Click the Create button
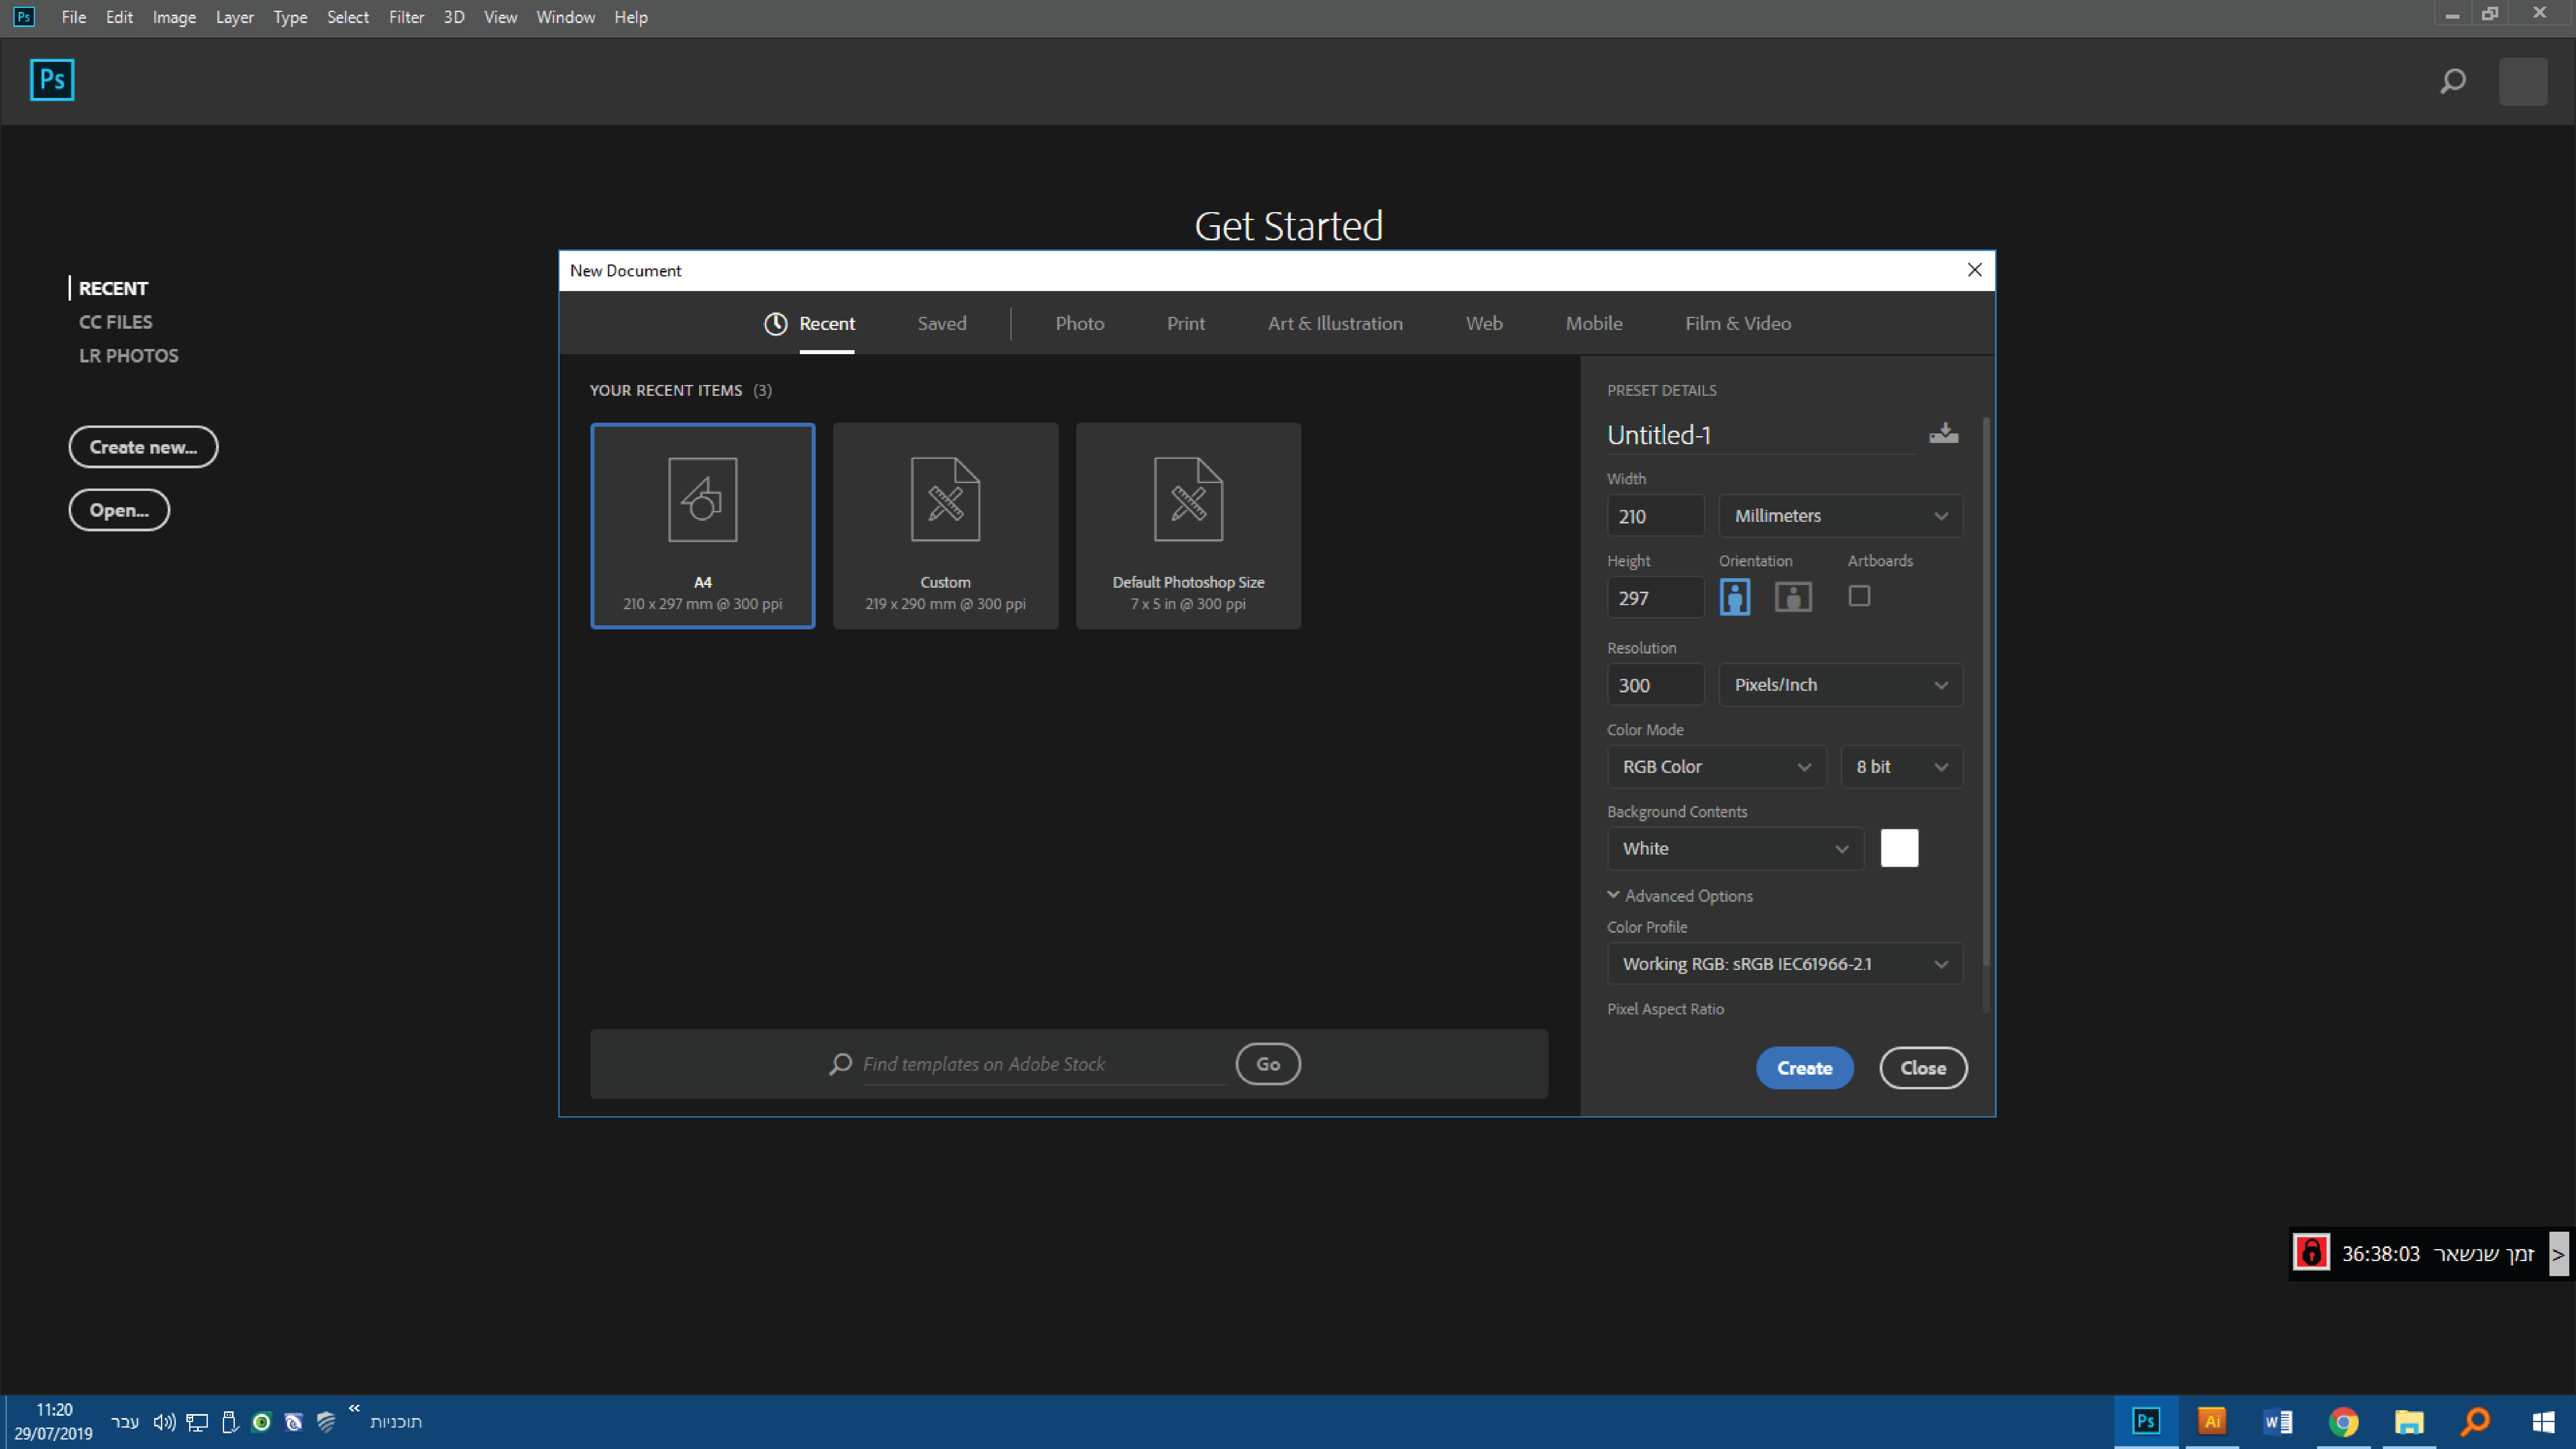Image resolution: width=2576 pixels, height=1449 pixels. pyautogui.click(x=1804, y=1068)
